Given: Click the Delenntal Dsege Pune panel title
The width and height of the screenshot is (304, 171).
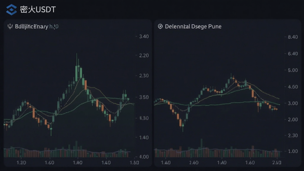Looking at the screenshot, I should pos(193,26).
